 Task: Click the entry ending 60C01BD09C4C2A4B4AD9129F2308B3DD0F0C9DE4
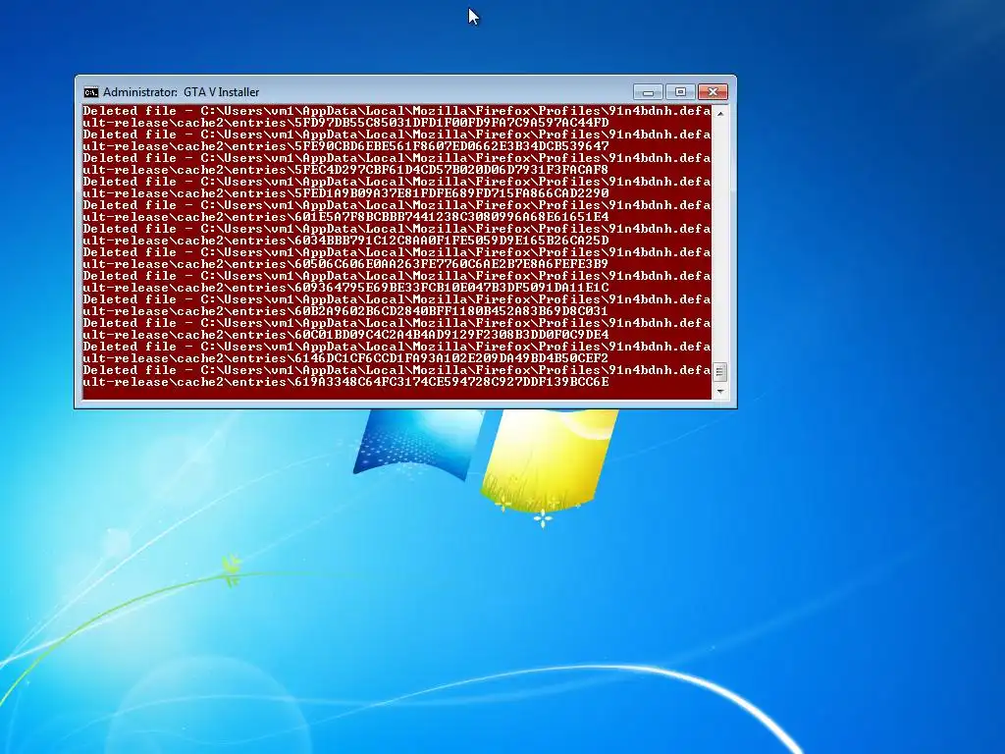397,329
